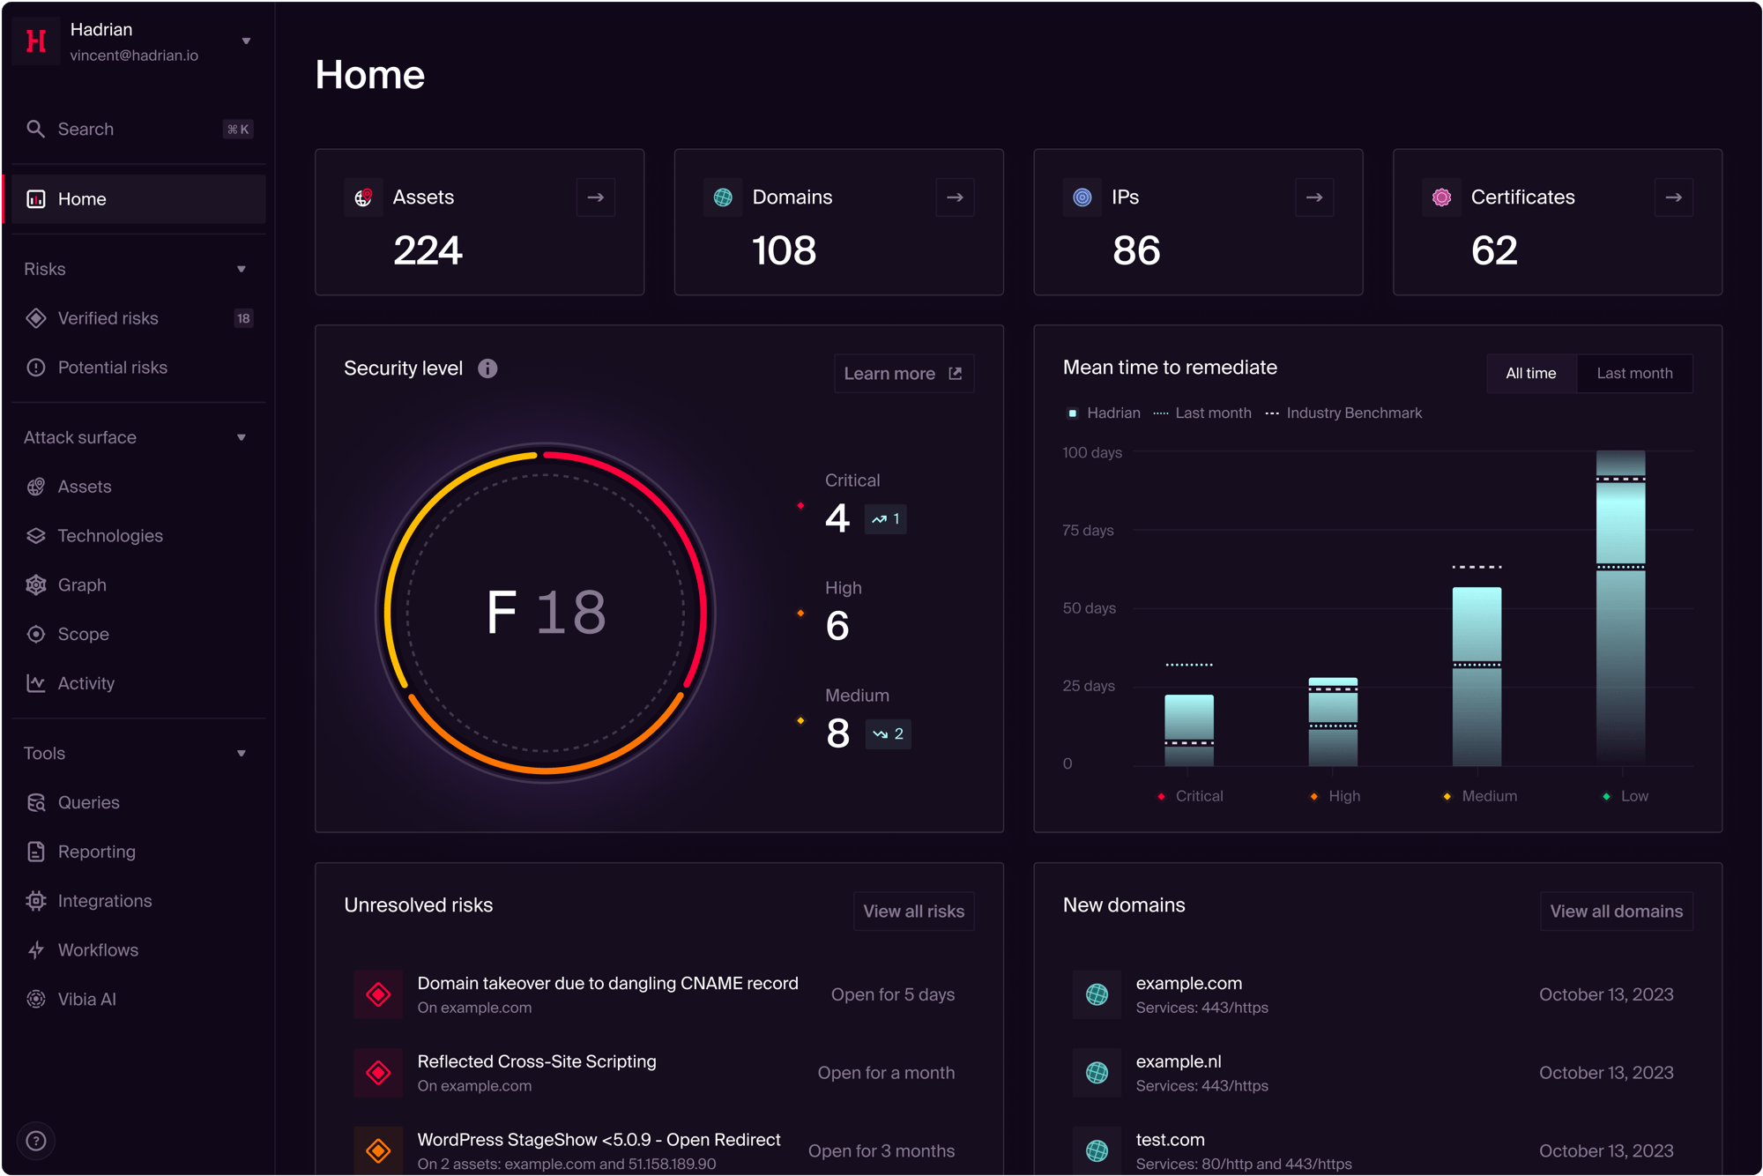The width and height of the screenshot is (1763, 1176).
Task: Collapse the Tools section
Action: (242, 753)
